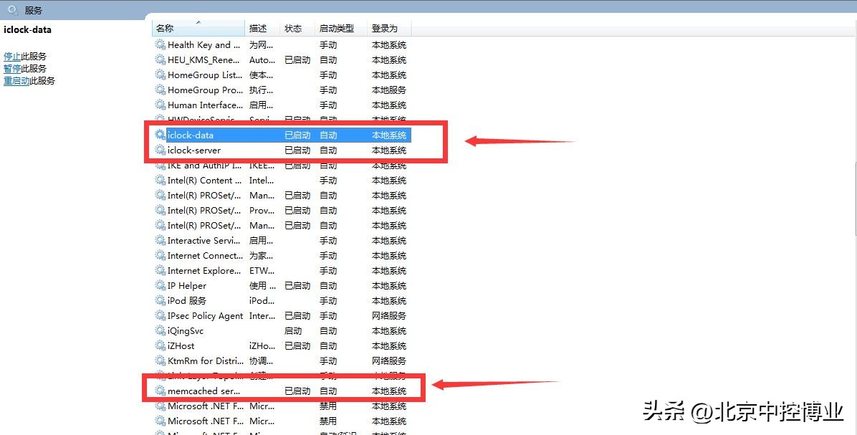The height and width of the screenshot is (435, 857).
Task: Click 已启动 status in iclock-server row
Action: 297,150
